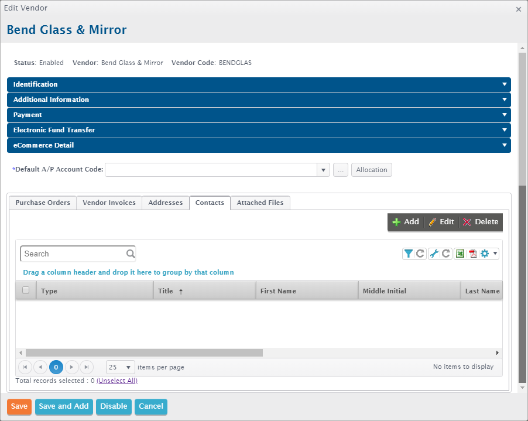The width and height of the screenshot is (528, 421).
Task: Open the Attached Files tab
Action: coord(260,203)
